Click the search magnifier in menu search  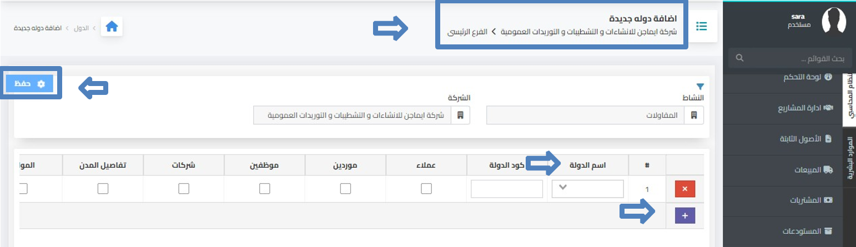coord(739,58)
